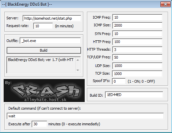The image size is (172, 133).
Task: Click the log box scroll down arrow
Action: pyautogui.click(x=78, y=70)
